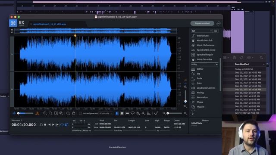Sort by Date Modified column header
The width and height of the screenshot is (276, 155).
pyautogui.click(x=241, y=64)
